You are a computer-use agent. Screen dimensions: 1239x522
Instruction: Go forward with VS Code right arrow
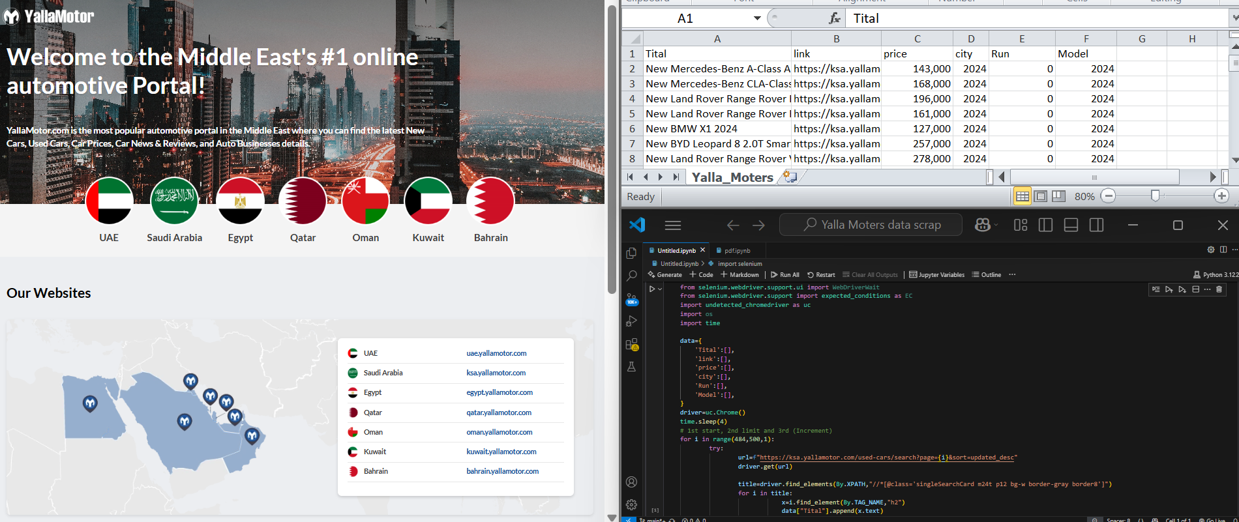[758, 225]
